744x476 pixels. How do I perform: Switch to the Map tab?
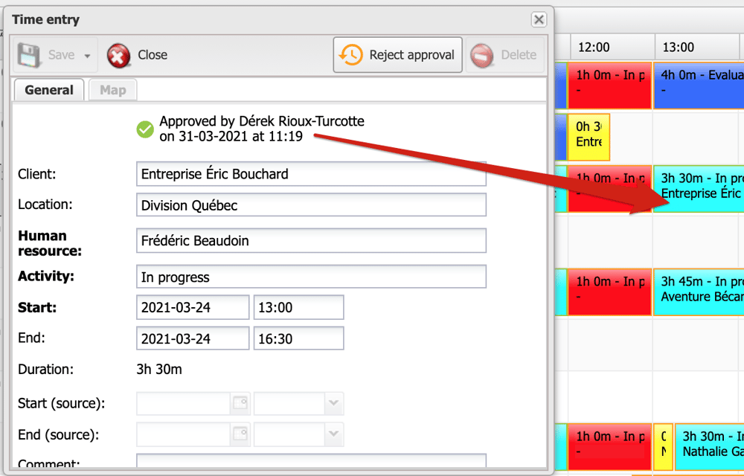[113, 90]
